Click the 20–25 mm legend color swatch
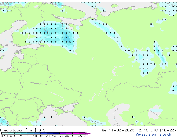 click(x=50, y=133)
